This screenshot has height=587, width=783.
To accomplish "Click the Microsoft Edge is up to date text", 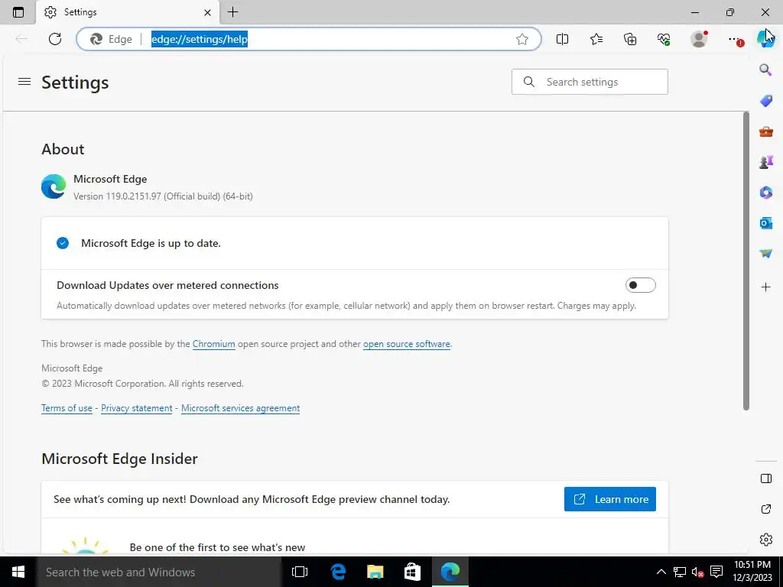I will (x=151, y=244).
